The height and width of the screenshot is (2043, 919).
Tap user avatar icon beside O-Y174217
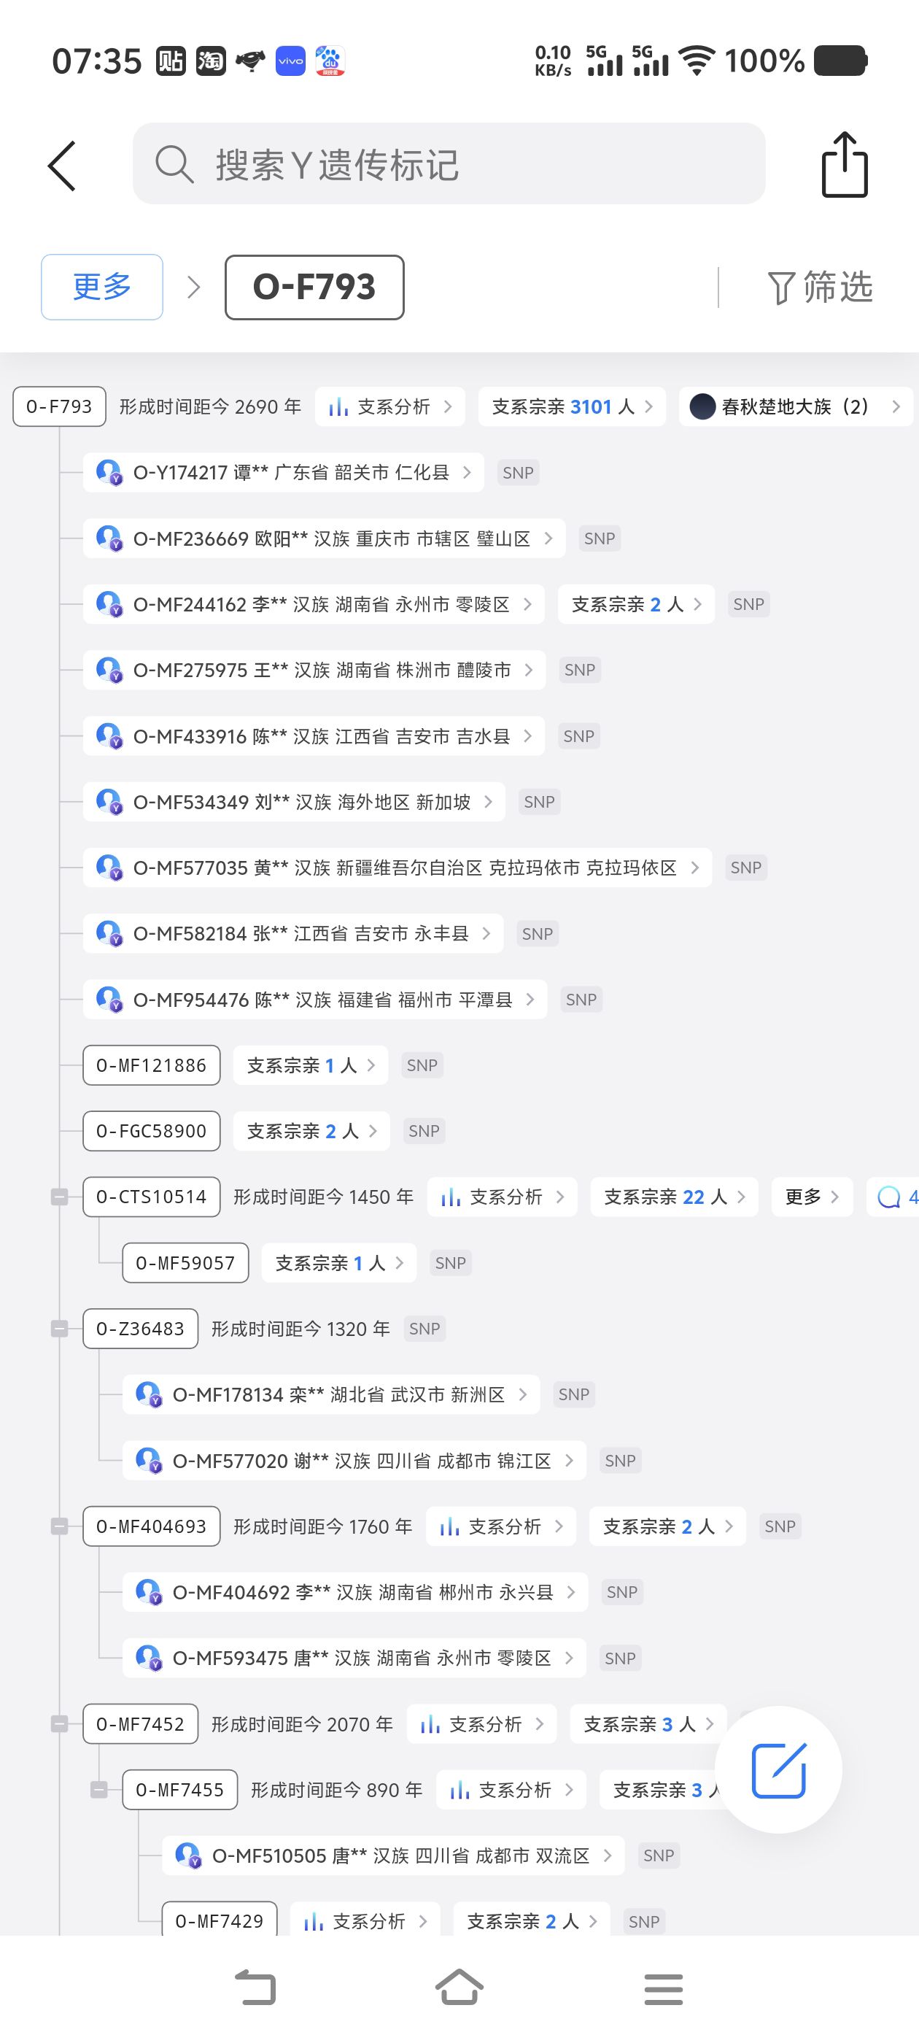click(108, 473)
